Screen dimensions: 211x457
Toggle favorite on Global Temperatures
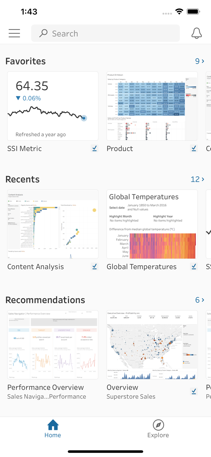pos(194,266)
